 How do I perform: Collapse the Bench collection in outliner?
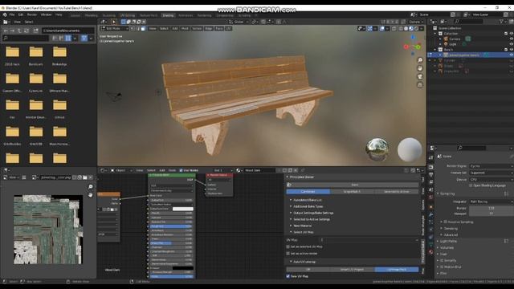point(435,50)
